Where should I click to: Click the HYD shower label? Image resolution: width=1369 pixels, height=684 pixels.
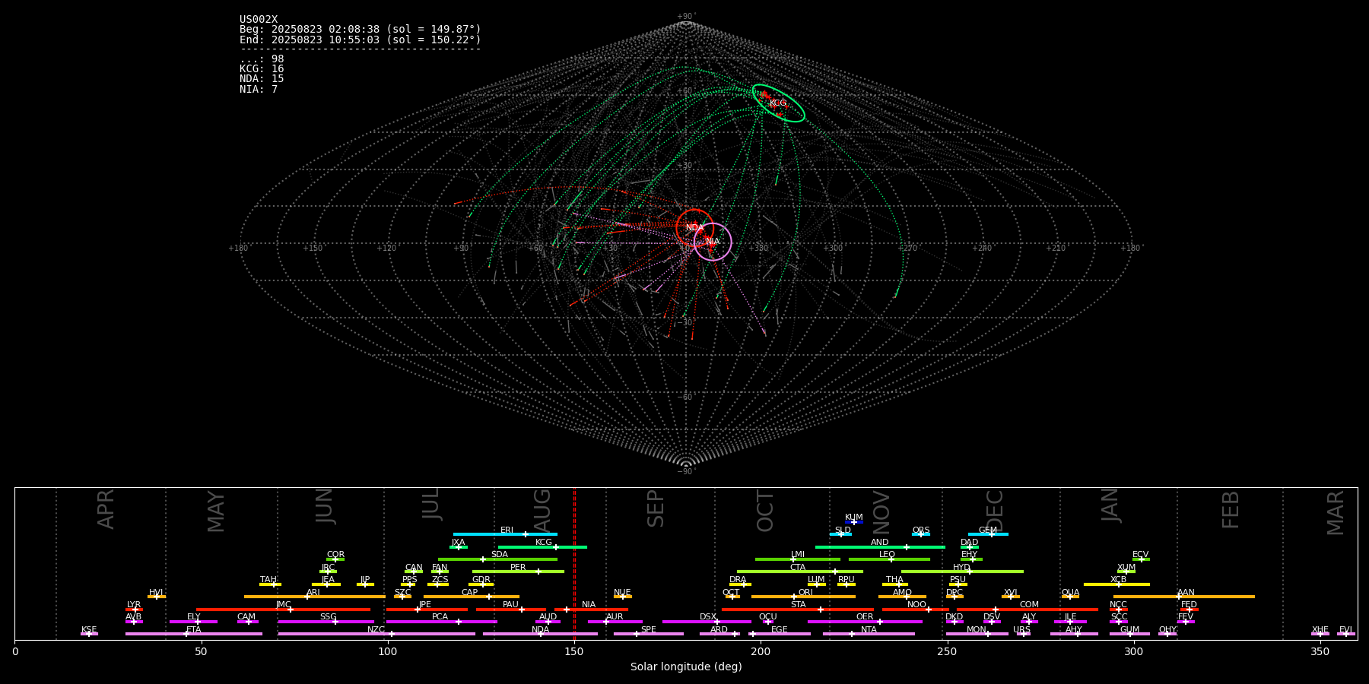961,568
